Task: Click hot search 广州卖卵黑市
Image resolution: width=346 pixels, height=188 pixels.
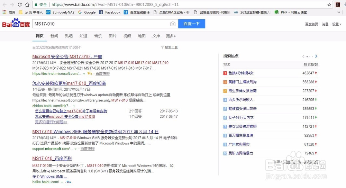Action: click(x=239, y=144)
